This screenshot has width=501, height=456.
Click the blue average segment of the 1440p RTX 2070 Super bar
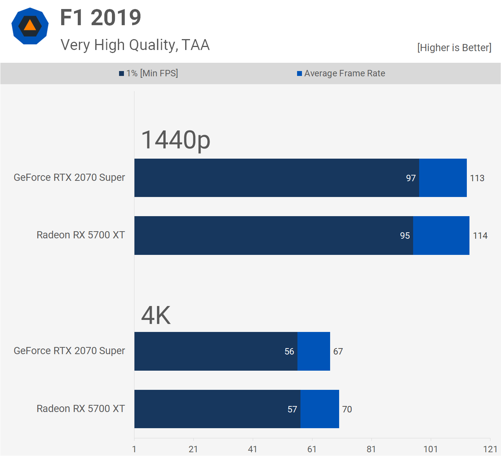pyautogui.click(x=443, y=178)
